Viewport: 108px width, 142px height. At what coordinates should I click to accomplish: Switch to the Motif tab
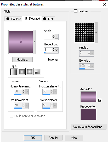[48, 19]
